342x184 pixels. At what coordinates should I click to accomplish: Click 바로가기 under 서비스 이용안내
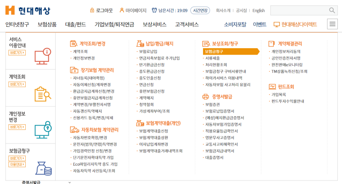tap(17, 52)
